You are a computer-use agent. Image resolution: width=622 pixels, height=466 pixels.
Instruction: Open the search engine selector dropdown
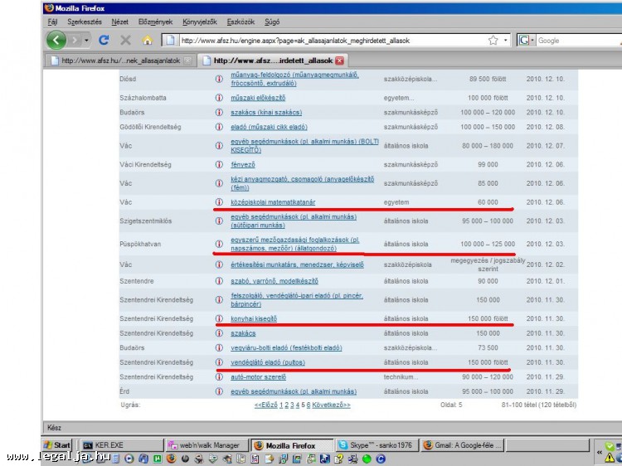(x=526, y=40)
